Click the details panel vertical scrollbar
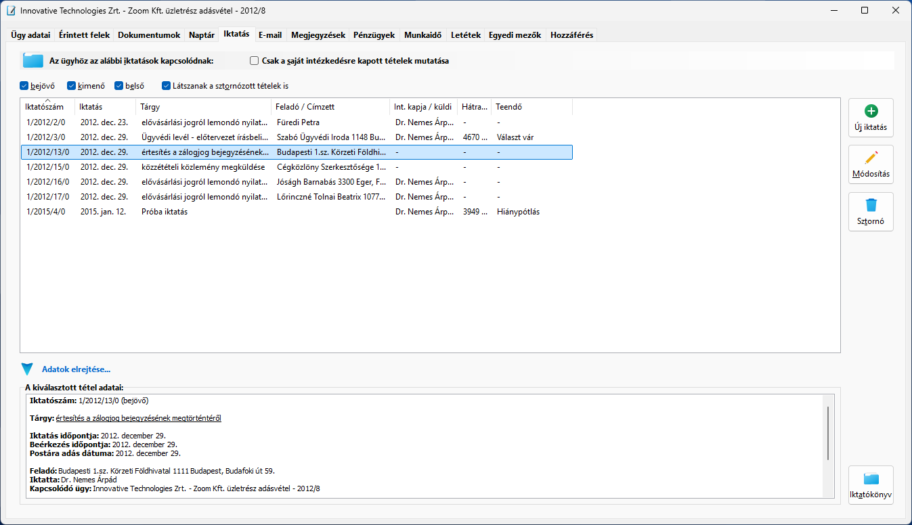 tap(828, 433)
